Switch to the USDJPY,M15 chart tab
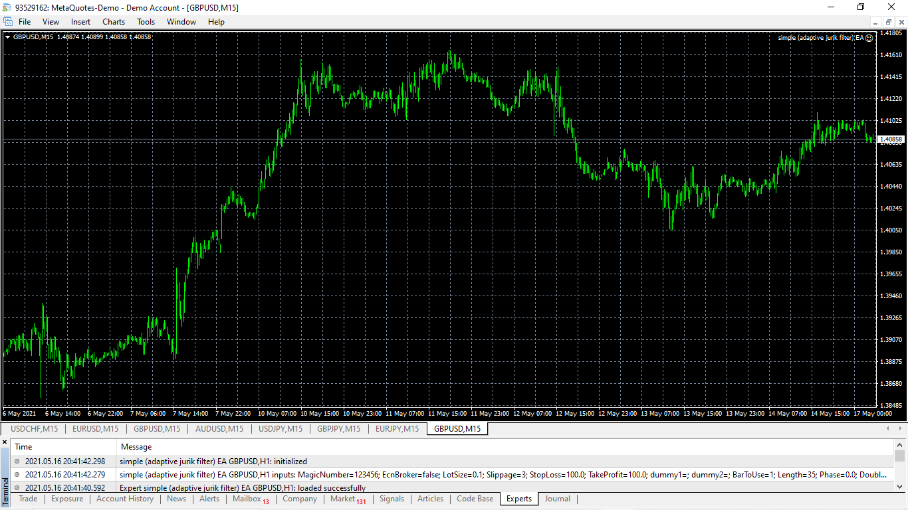Image resolution: width=908 pixels, height=510 pixels. (281, 429)
